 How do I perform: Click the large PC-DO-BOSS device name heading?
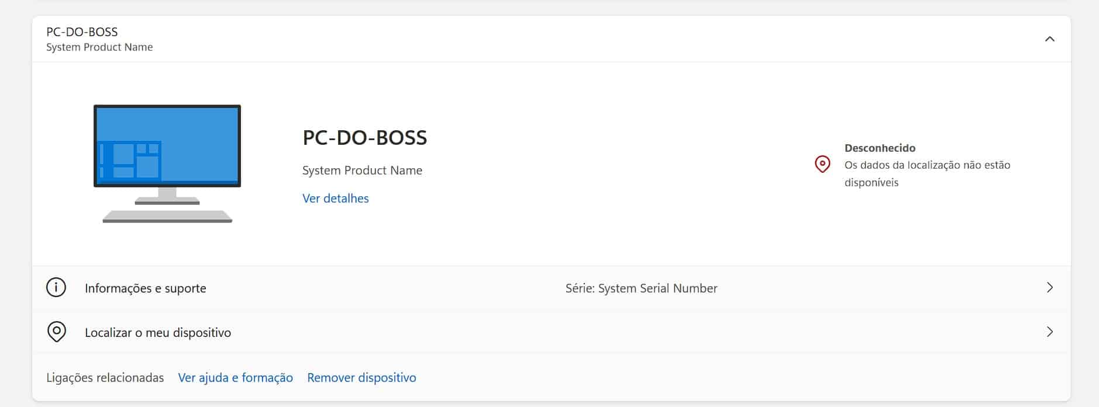point(364,138)
